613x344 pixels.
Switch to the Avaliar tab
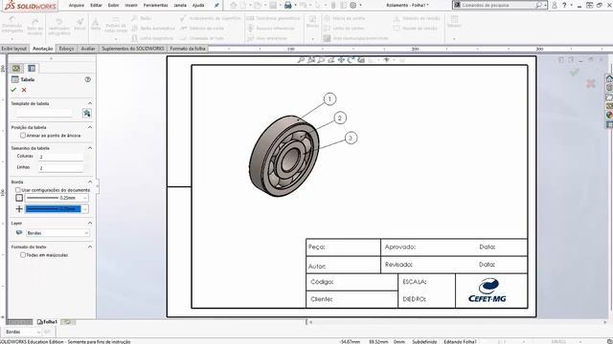tap(88, 49)
